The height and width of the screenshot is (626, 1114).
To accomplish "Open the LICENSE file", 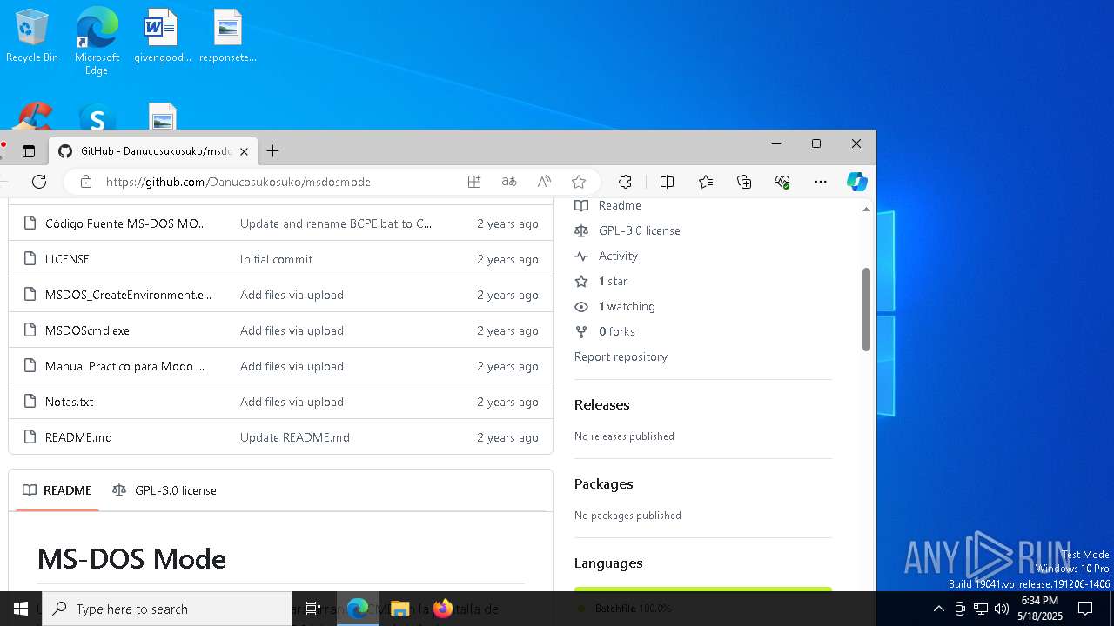I will pyautogui.click(x=67, y=259).
